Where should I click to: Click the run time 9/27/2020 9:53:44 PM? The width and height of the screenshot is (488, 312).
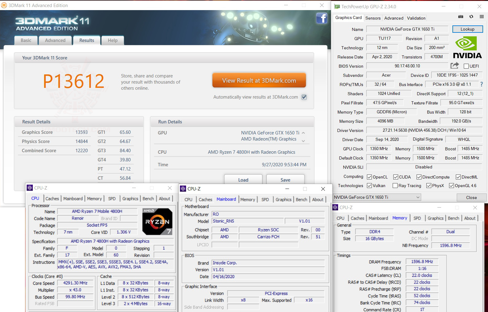[x=284, y=165]
